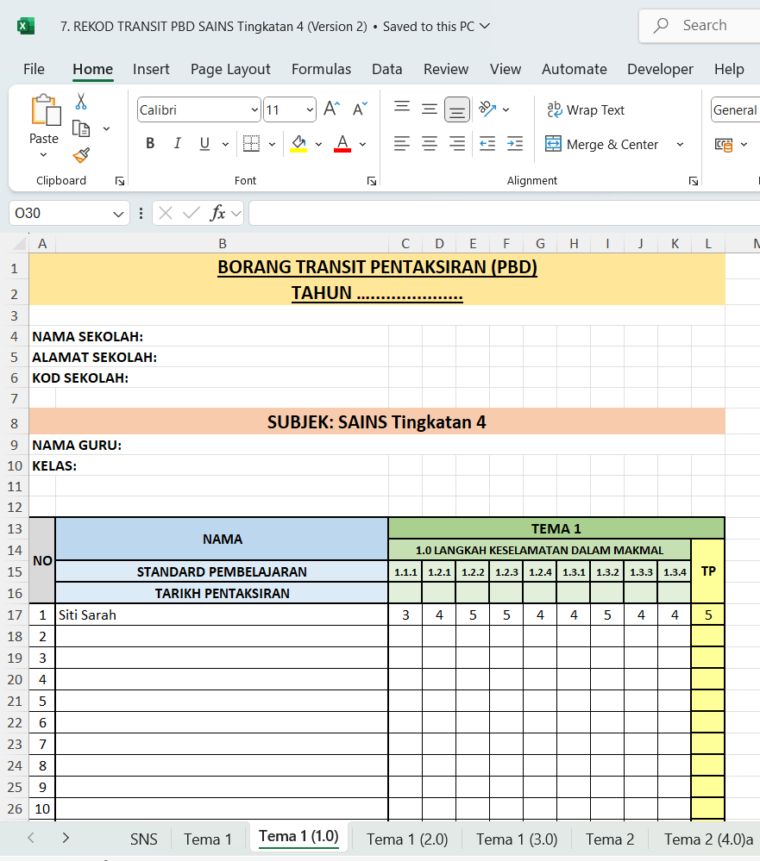Expand the fill color options arrow
Screen dimensions: 760x861
pos(318,144)
